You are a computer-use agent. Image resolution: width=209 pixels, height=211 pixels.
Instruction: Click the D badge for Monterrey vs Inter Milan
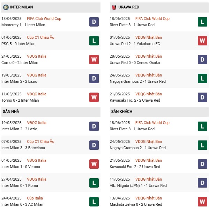[94, 22]
